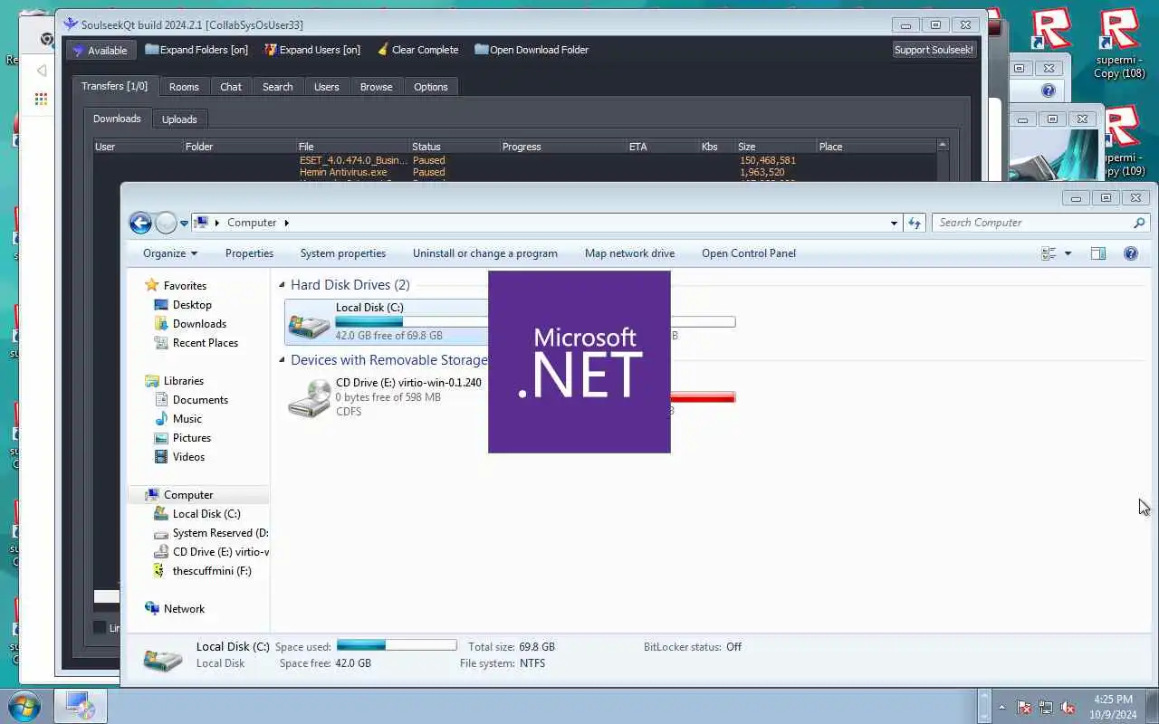Click the Refresh button next to address bar
Image resolution: width=1159 pixels, height=724 pixels.
click(915, 223)
